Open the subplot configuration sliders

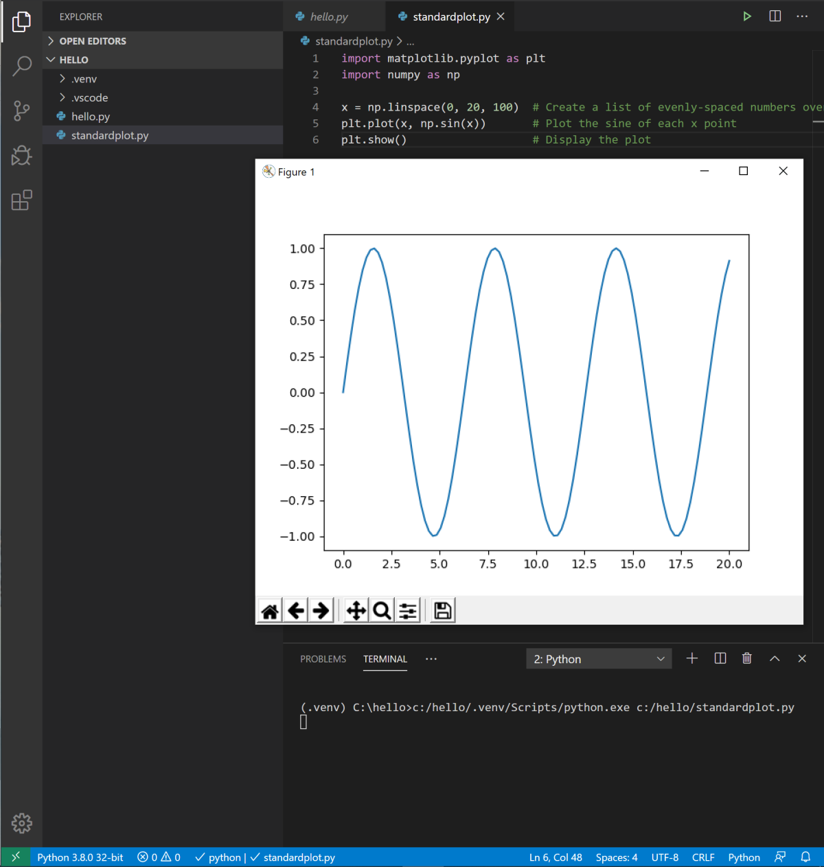tap(407, 610)
